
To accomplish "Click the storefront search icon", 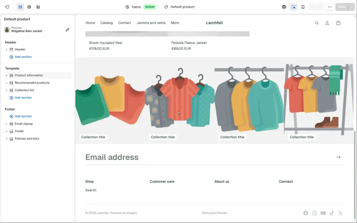I will tap(317, 23).
